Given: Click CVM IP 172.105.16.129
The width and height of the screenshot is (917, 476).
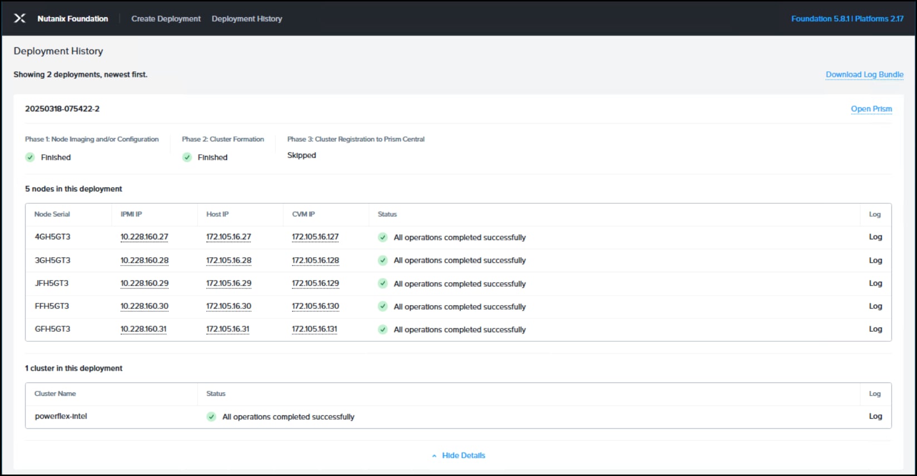Looking at the screenshot, I should pyautogui.click(x=315, y=283).
